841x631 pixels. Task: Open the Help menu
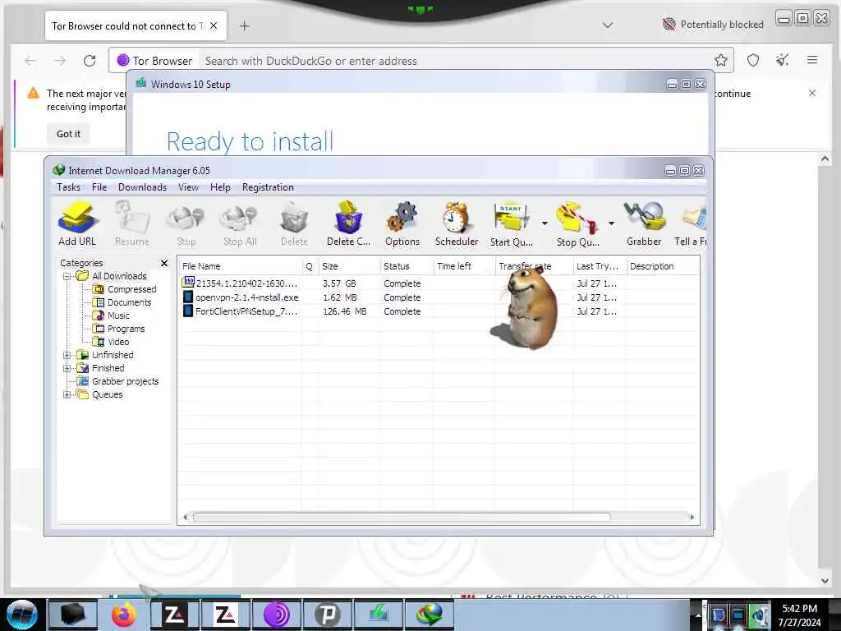pyautogui.click(x=220, y=187)
